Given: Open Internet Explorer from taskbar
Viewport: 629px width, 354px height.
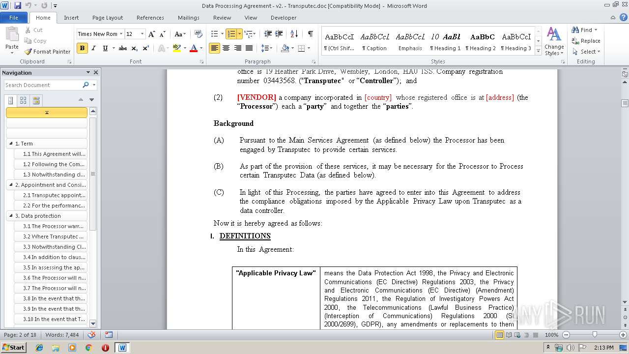Looking at the screenshot, I should [x=39, y=348].
